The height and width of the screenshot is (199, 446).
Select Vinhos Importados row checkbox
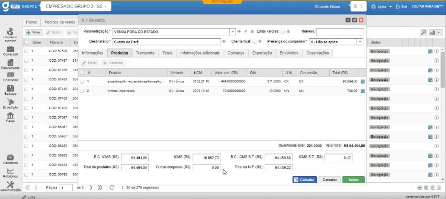[x=82, y=91]
